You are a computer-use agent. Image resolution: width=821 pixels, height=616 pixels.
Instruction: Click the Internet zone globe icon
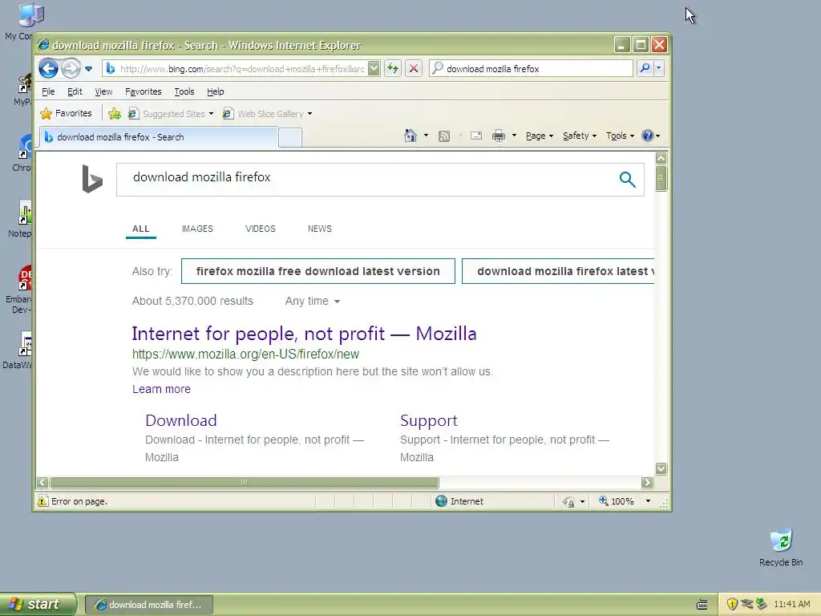click(x=442, y=501)
